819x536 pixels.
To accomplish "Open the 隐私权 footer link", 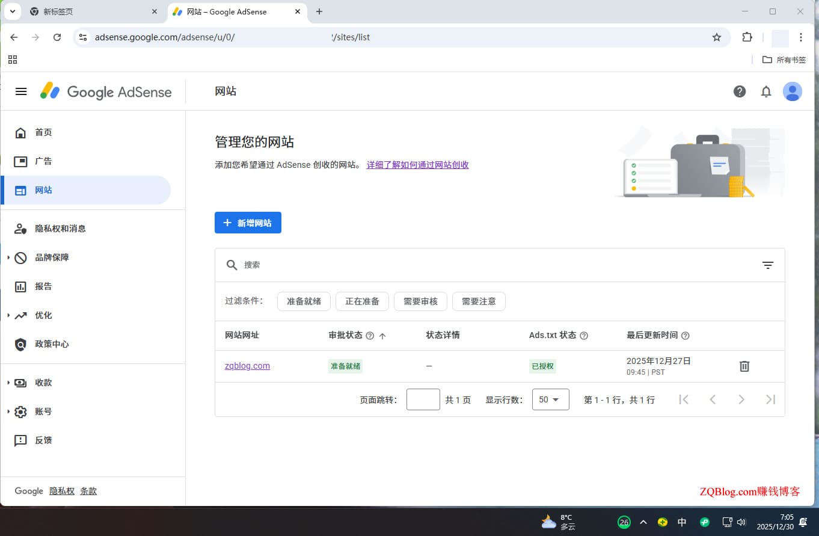I will pyautogui.click(x=62, y=491).
